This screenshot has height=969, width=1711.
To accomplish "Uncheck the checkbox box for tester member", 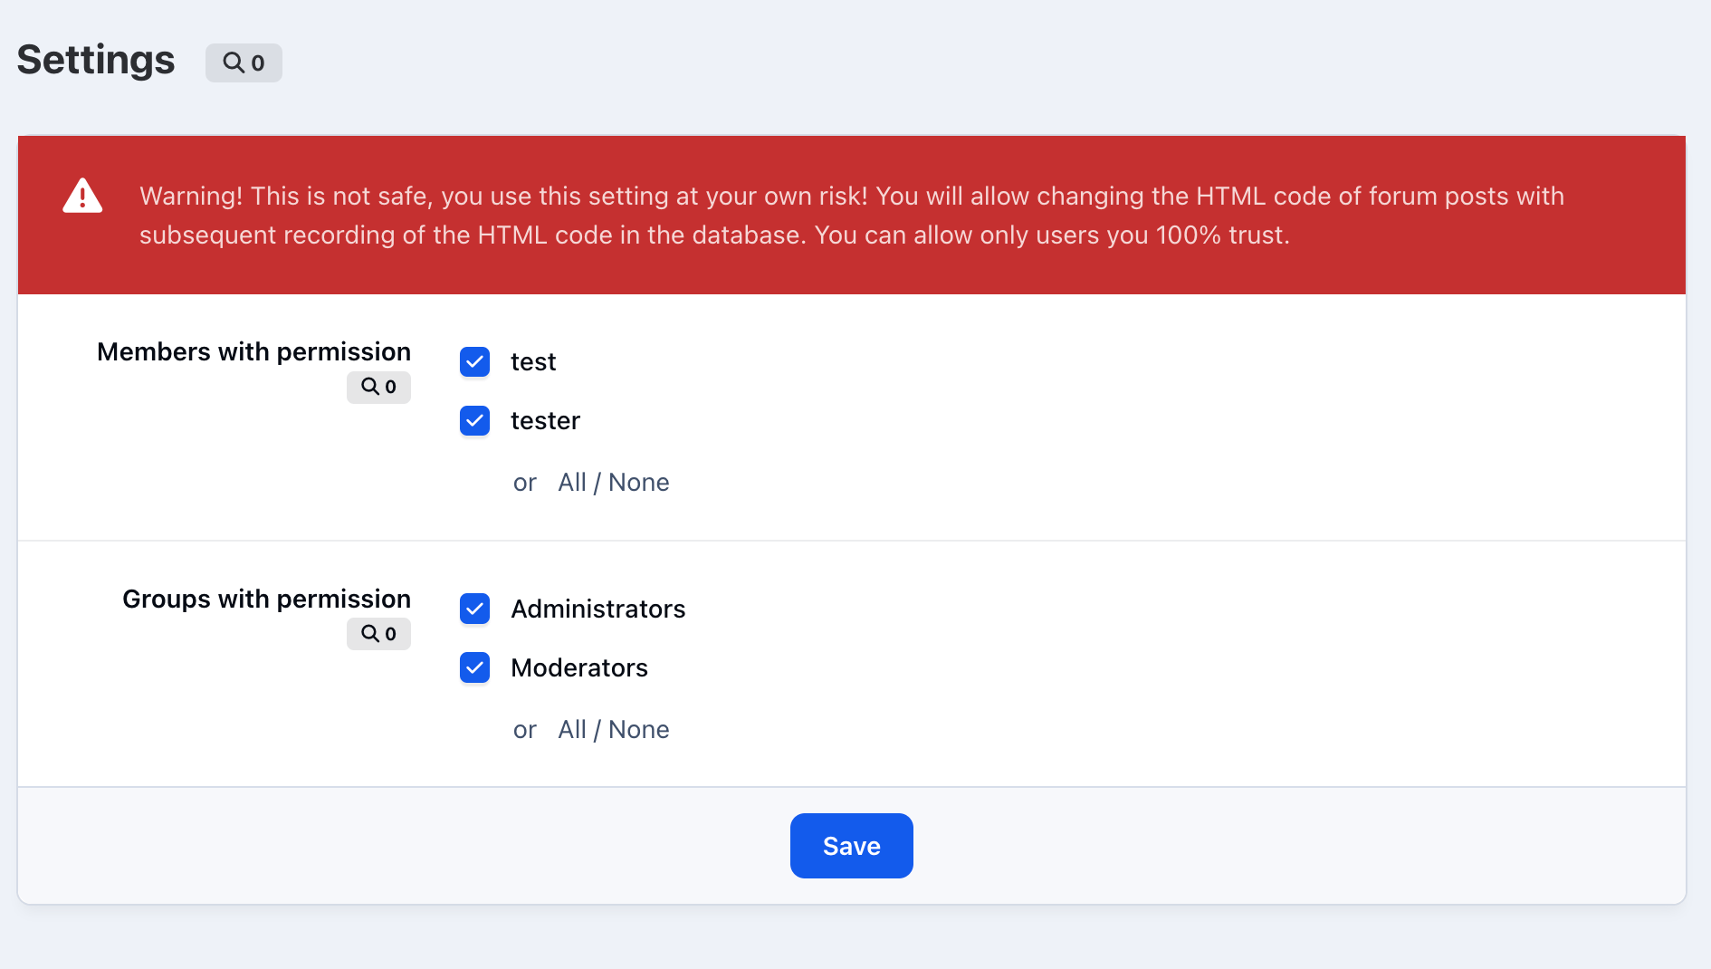I will click(x=474, y=421).
